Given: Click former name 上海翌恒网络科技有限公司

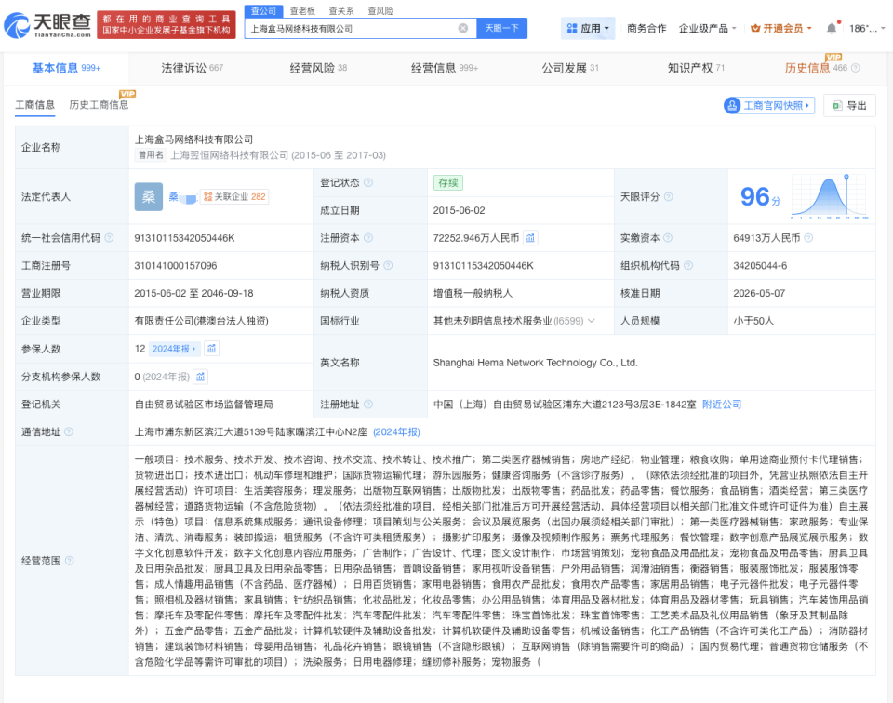Looking at the screenshot, I should point(230,155).
